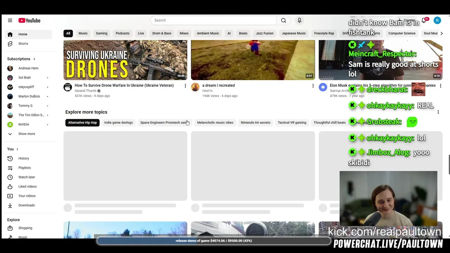
Task: Expand Show more subscriptions
Action: [x=29, y=134]
